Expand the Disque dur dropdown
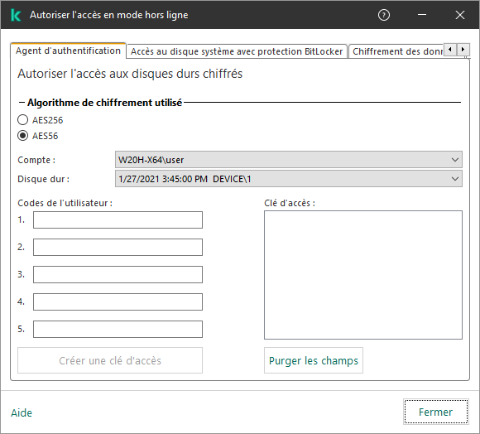 (288, 179)
